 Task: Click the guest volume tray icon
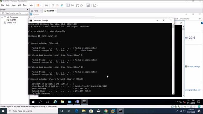(x=184, y=102)
